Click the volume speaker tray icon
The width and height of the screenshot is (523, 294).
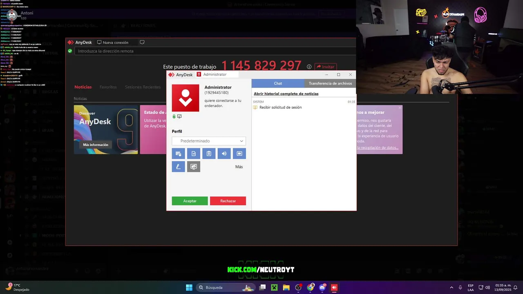click(x=487, y=287)
